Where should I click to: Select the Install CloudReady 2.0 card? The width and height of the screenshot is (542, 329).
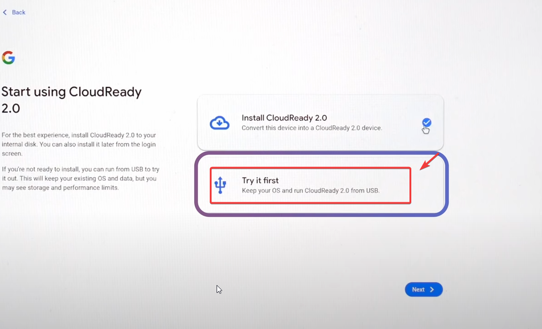click(x=320, y=123)
